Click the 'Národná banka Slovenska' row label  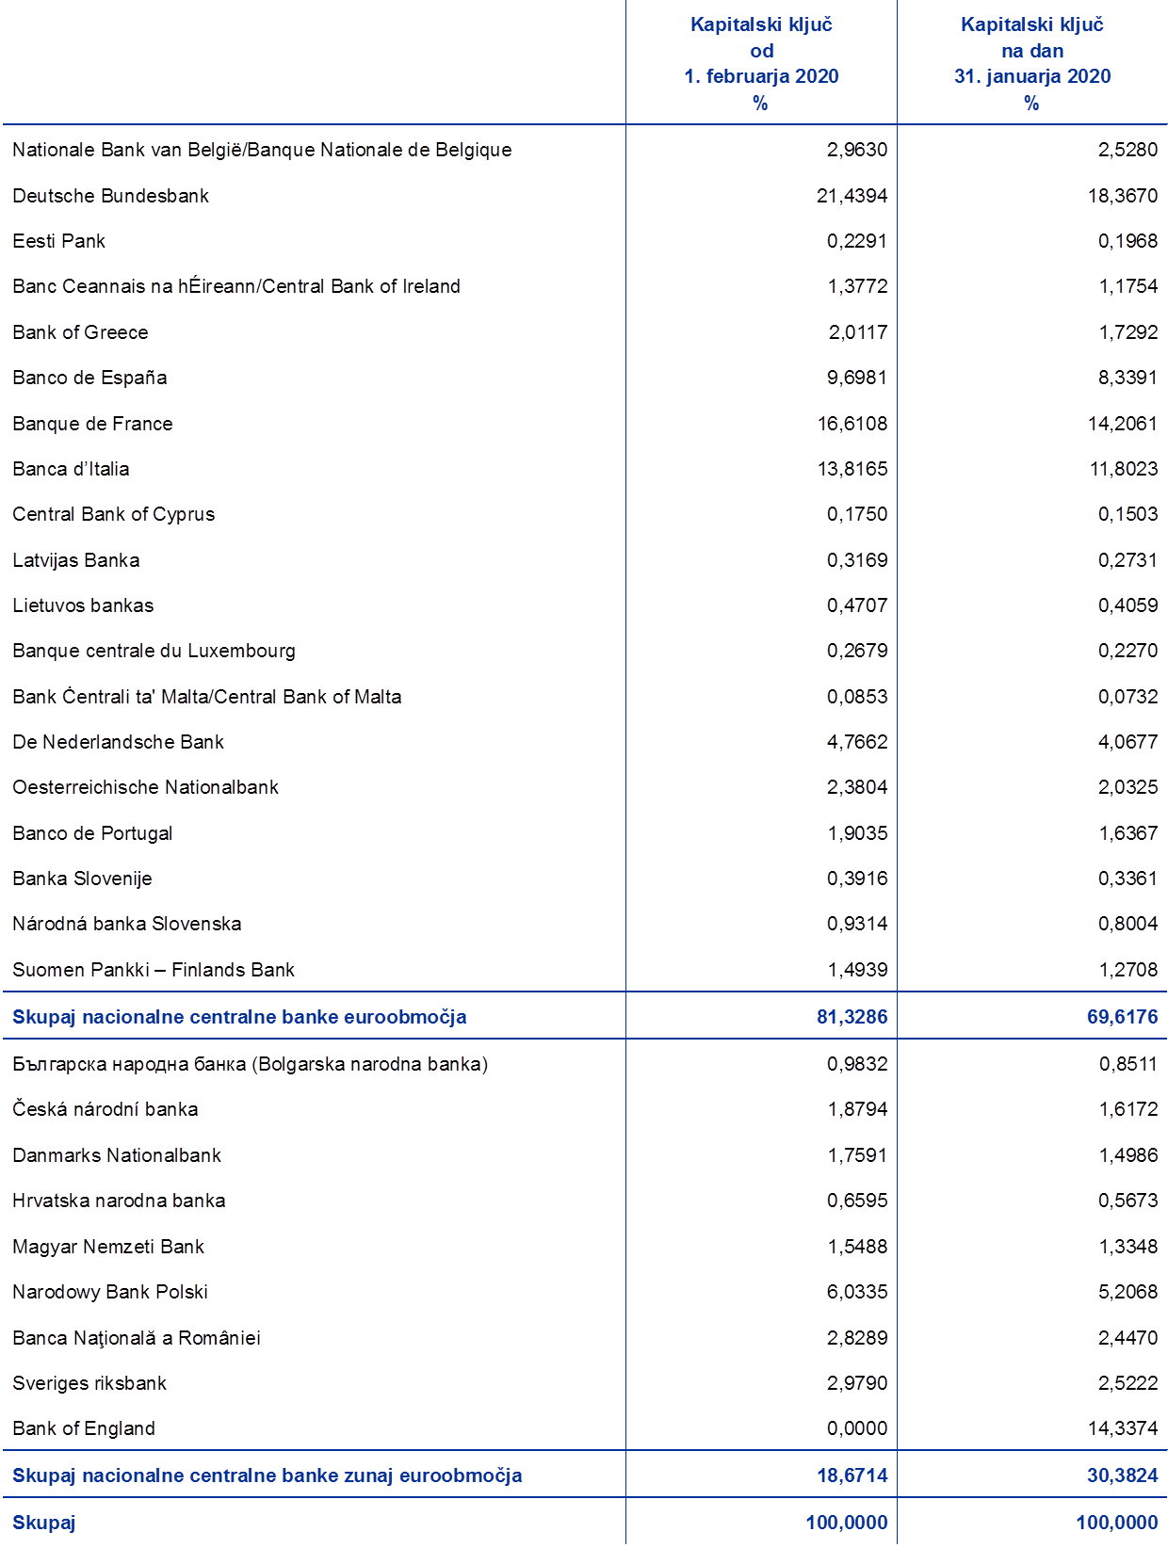pyautogui.click(x=126, y=924)
